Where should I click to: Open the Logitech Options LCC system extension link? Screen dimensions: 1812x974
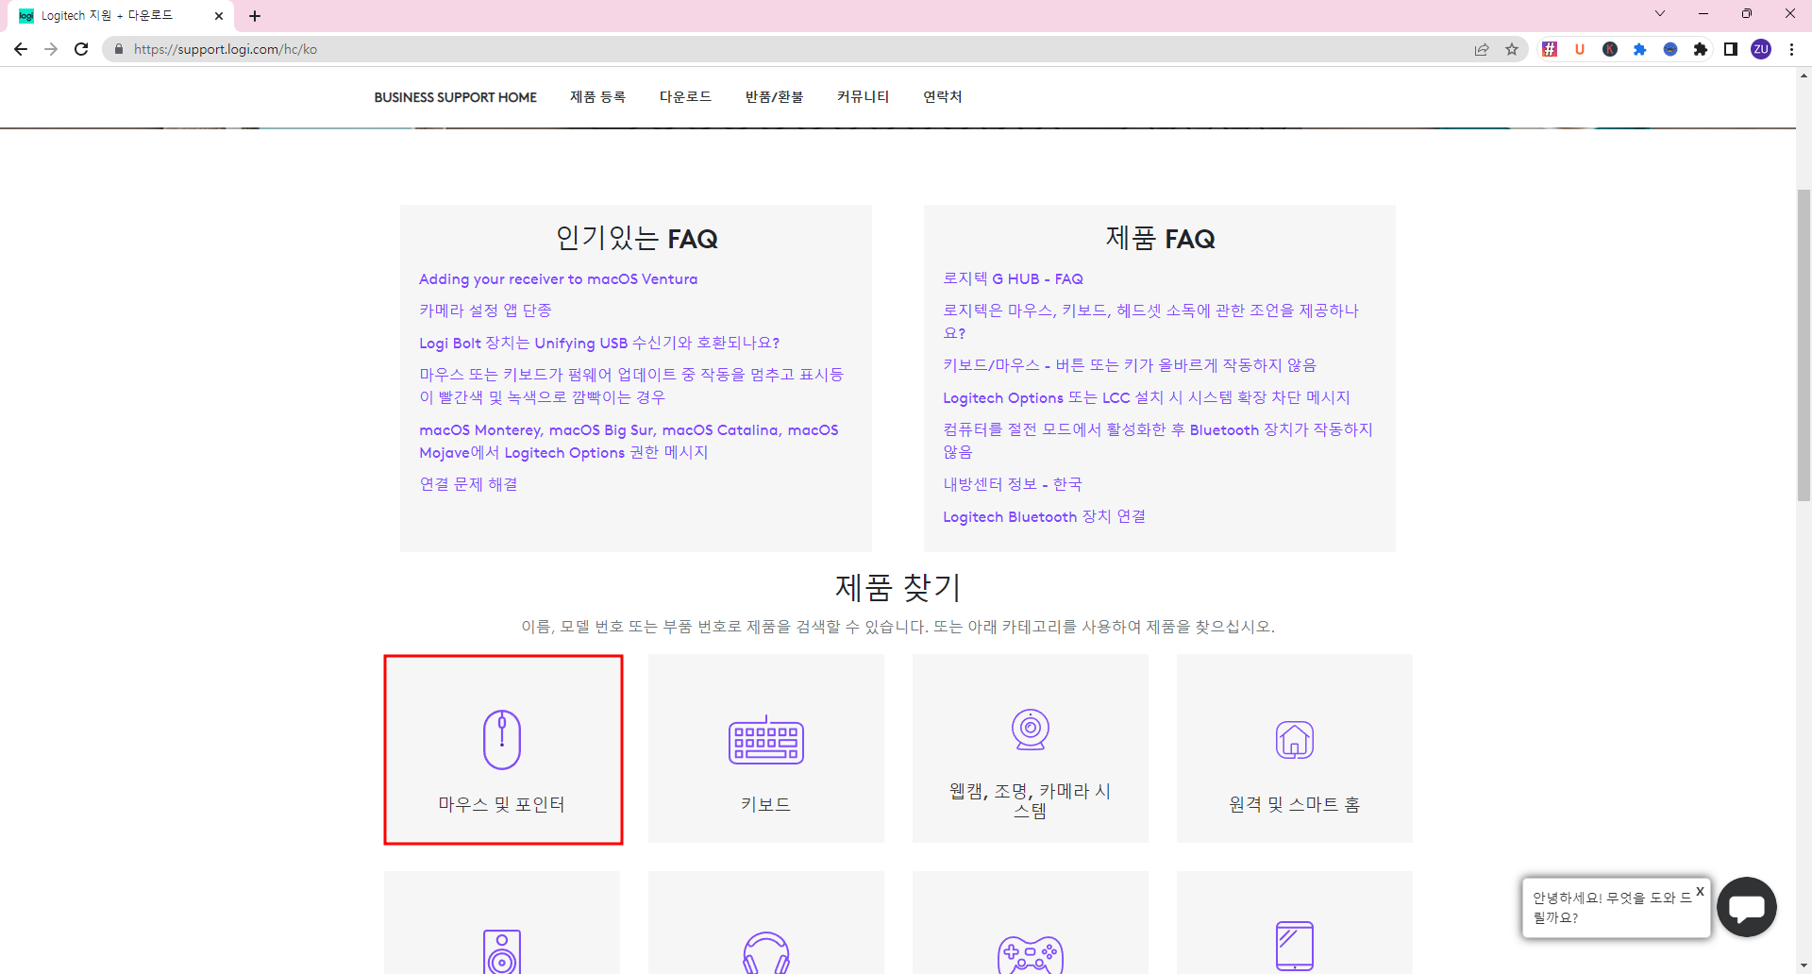coord(1147,397)
